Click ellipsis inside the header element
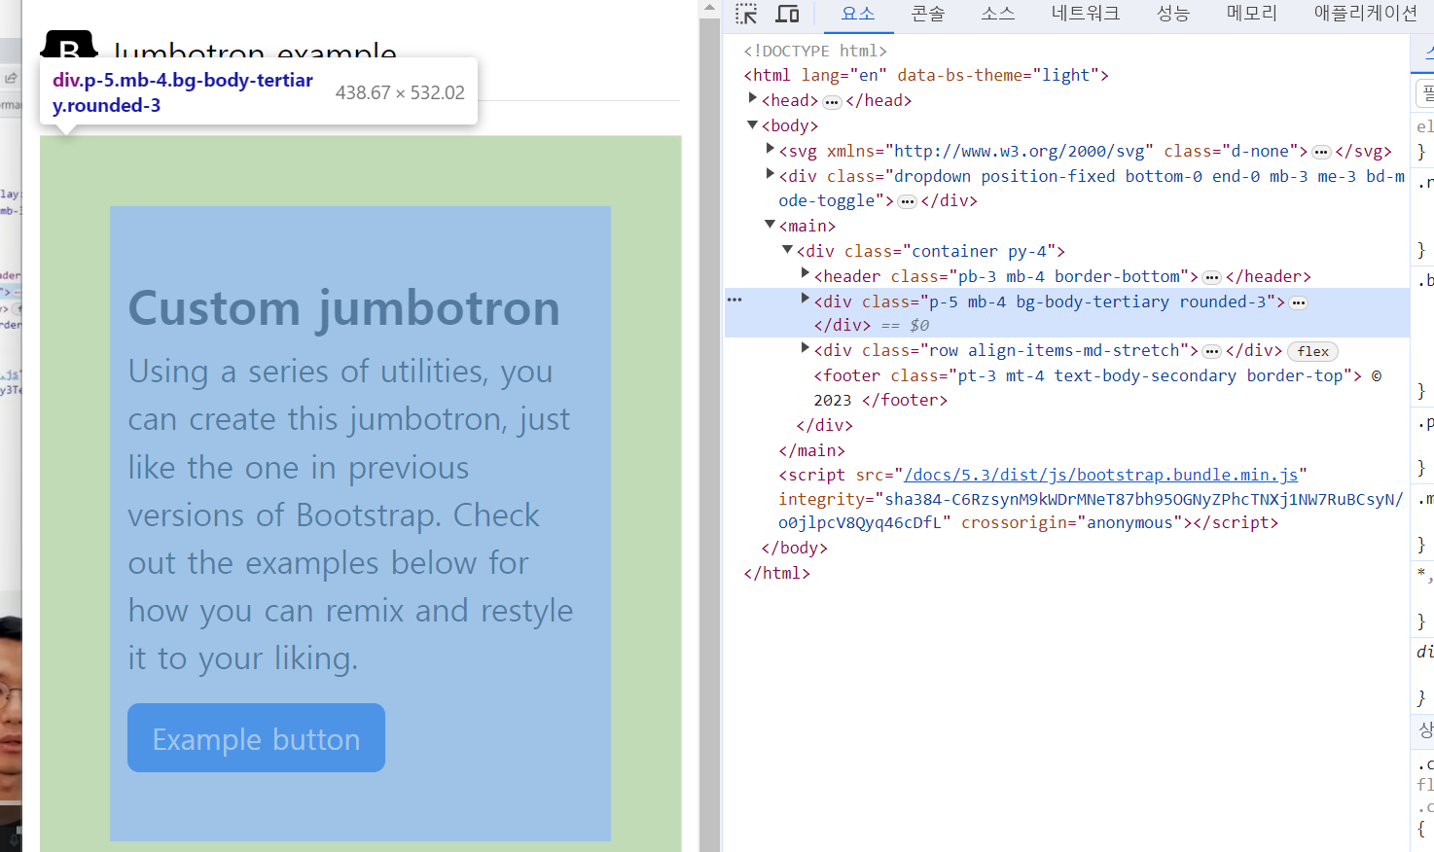 tap(1211, 277)
